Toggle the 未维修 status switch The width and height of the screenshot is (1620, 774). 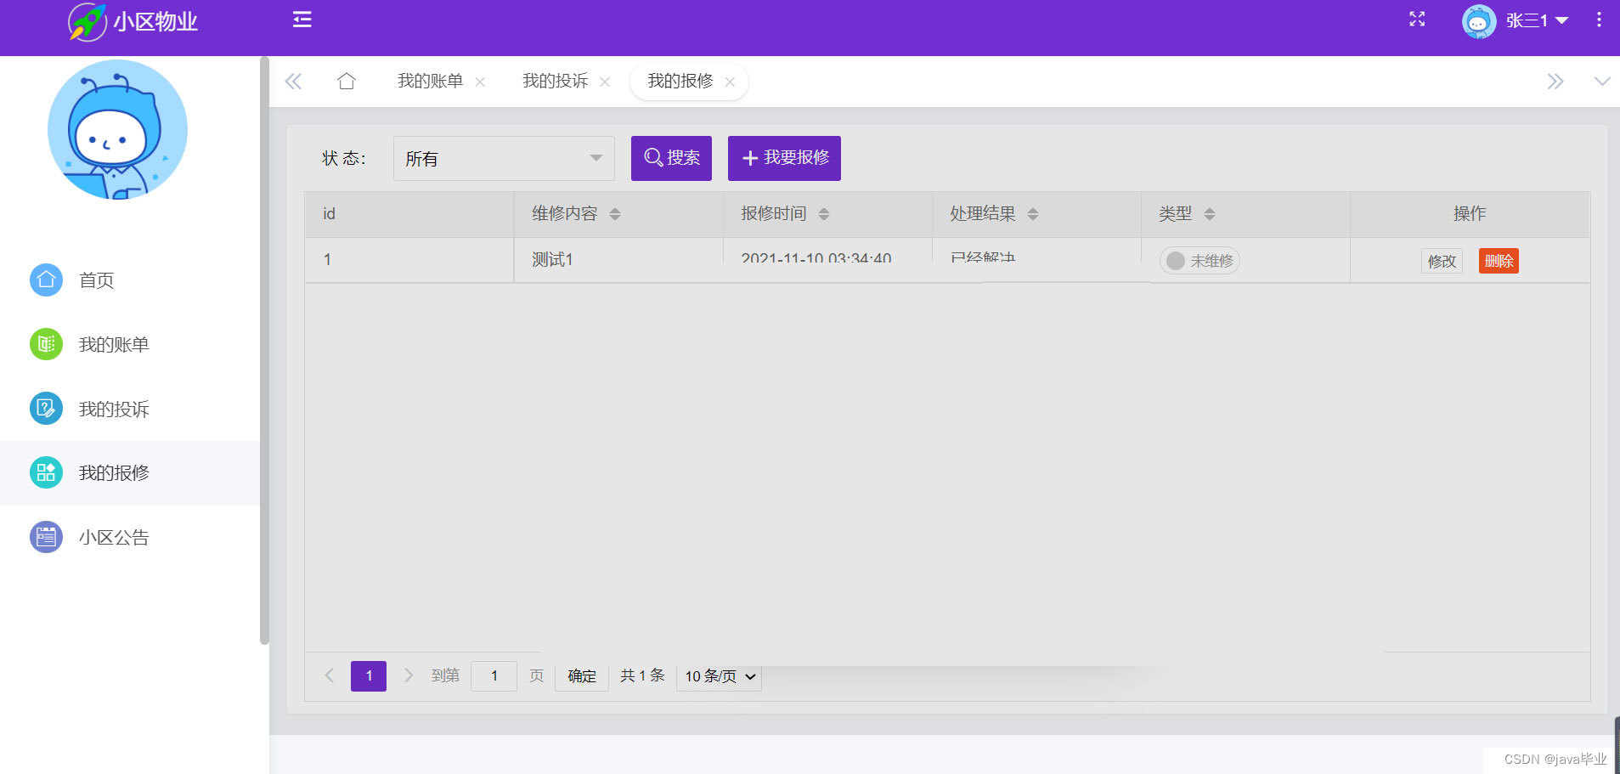1199,261
